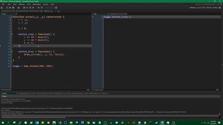The width and height of the screenshot is (223, 125).
Task: Add a new workspace tab
Action: [59, 11]
